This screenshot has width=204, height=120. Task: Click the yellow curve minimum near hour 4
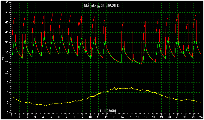click(x=46, y=105)
